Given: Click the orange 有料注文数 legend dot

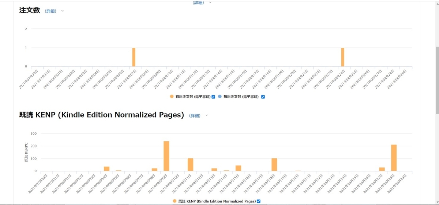Looking at the screenshot, I should (x=172, y=96).
